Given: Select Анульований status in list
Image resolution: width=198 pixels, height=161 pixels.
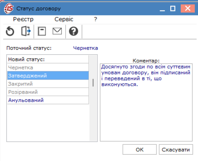Looking at the screenshot, I should click(x=48, y=100).
